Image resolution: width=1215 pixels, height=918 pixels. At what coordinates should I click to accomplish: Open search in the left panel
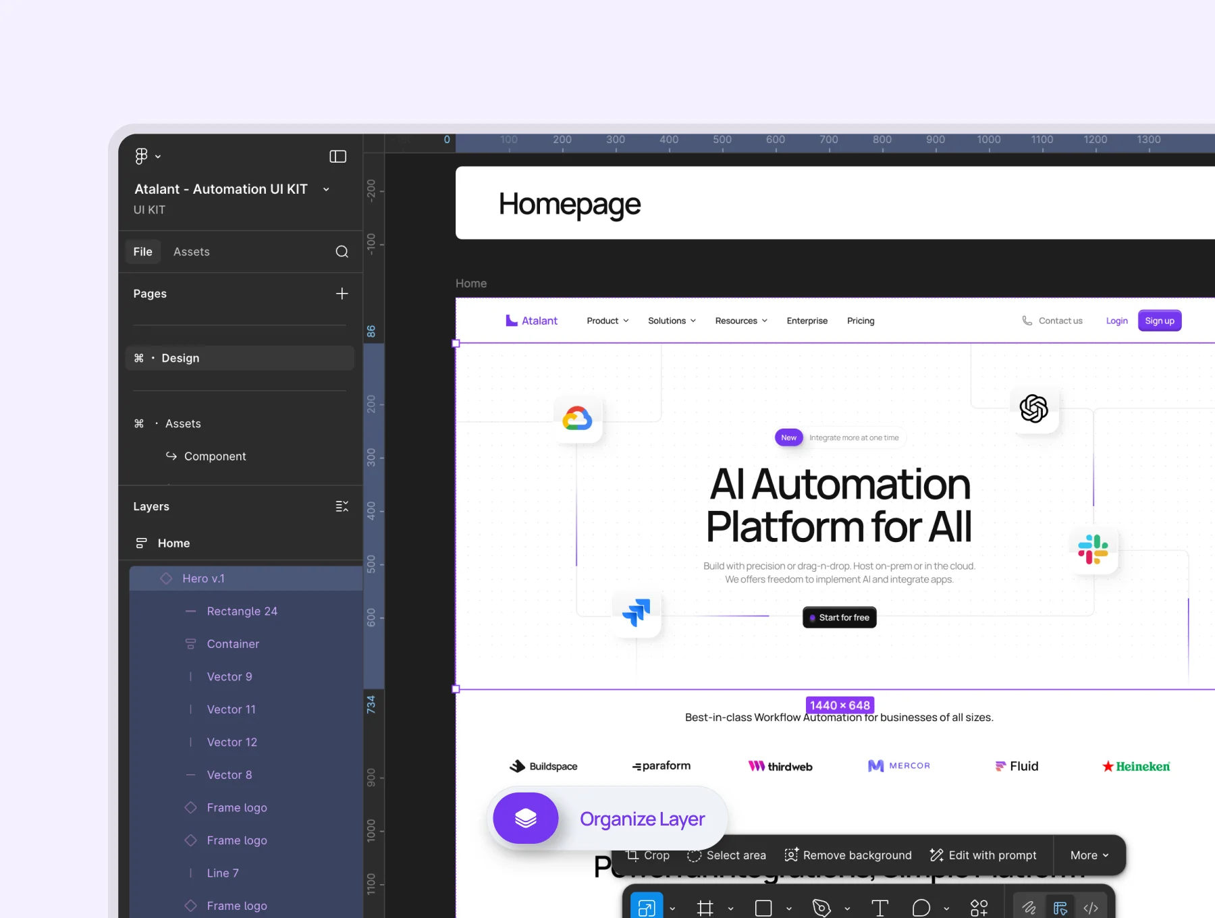342,252
